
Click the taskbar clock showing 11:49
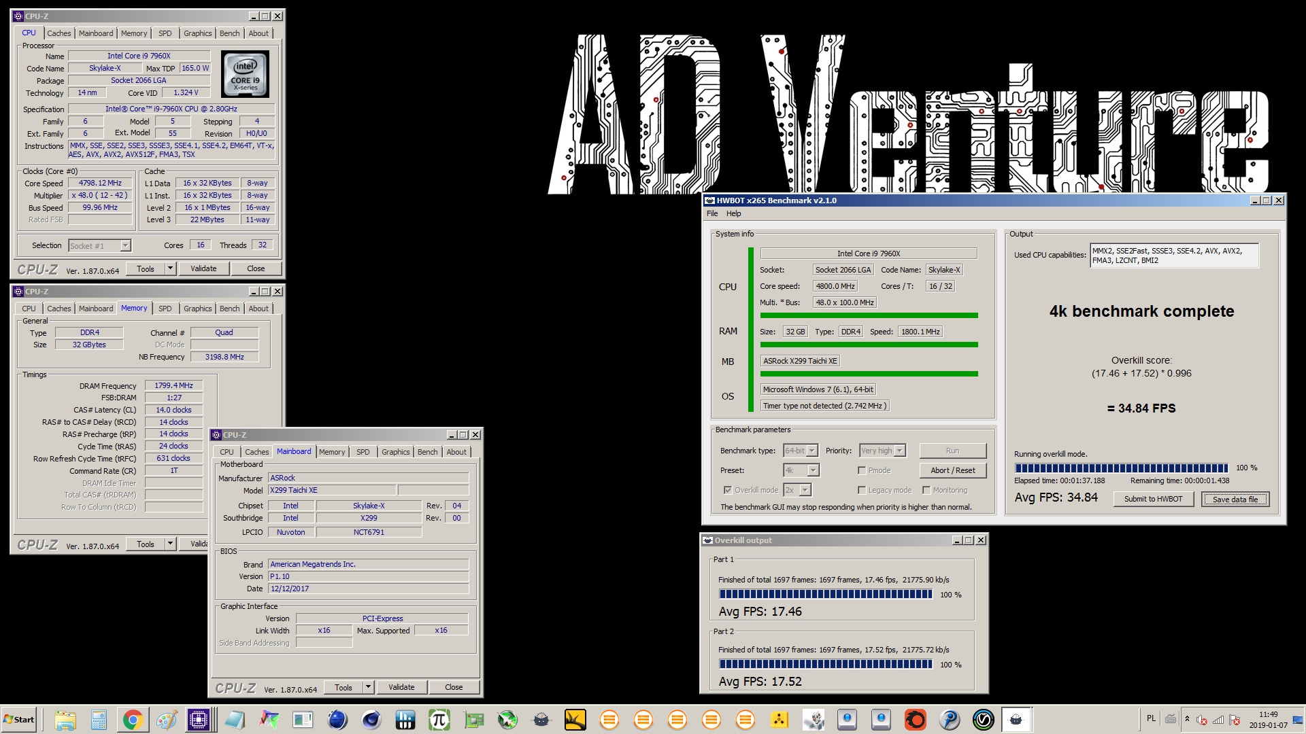coord(1268,720)
